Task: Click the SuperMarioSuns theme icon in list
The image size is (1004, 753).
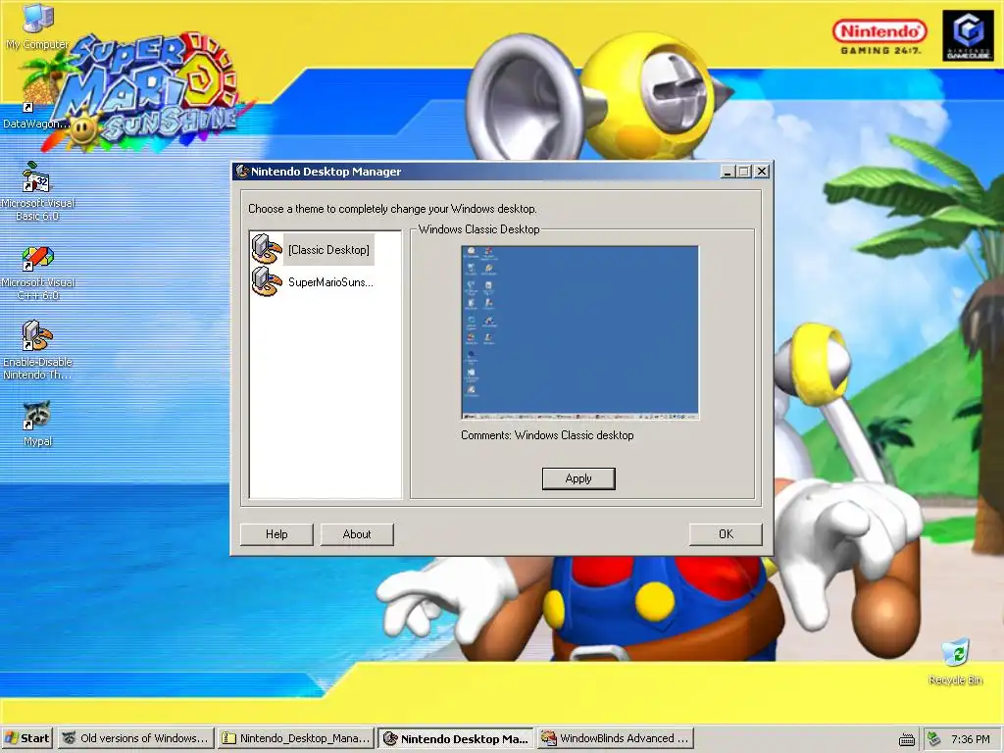Action: click(267, 281)
